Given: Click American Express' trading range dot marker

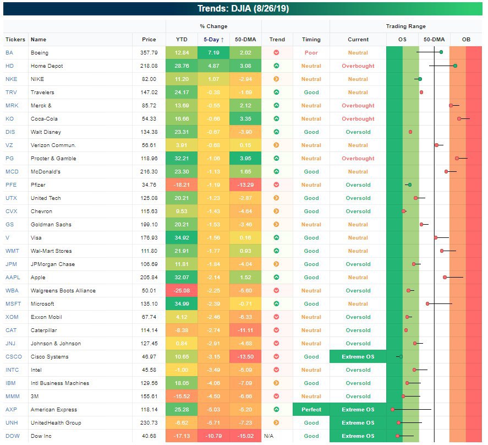Looking at the screenshot, I should click(392, 409).
